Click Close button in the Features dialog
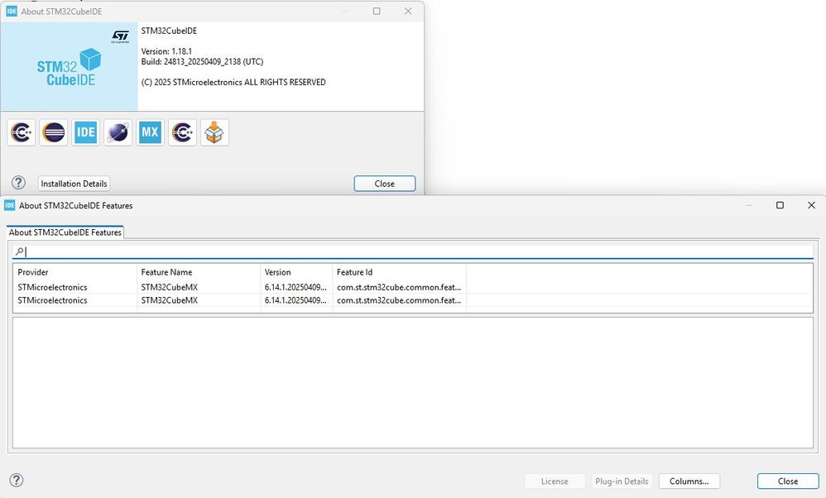Viewport: 826px width, 498px height. (788, 481)
